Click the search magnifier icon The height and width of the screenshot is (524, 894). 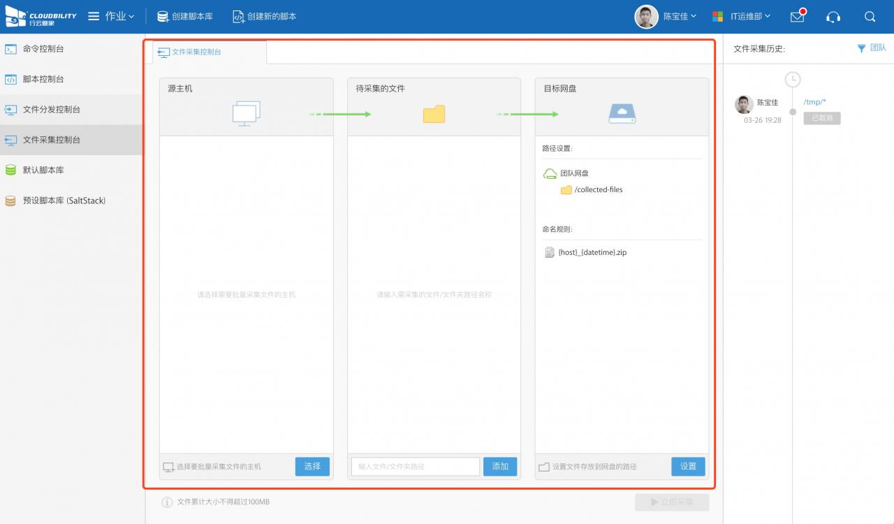[x=870, y=17]
